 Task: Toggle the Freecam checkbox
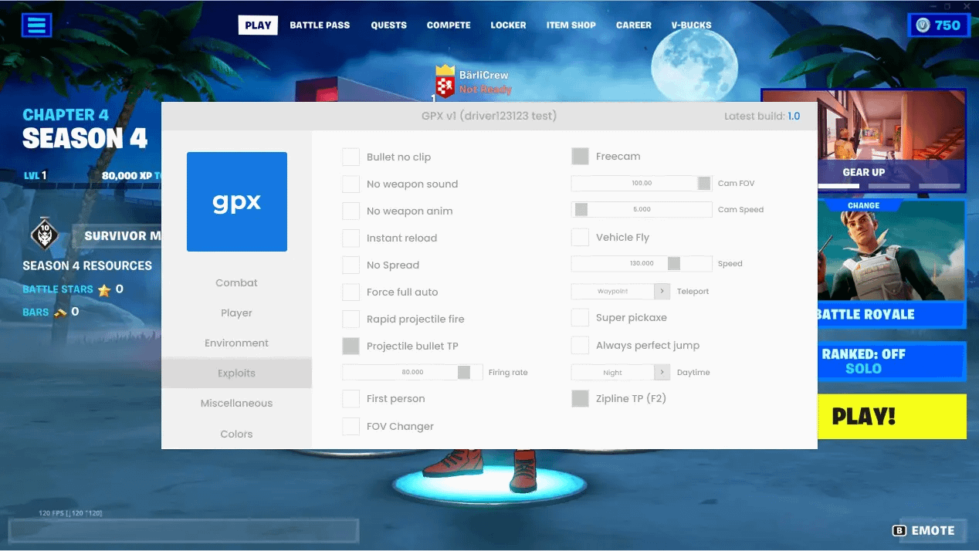click(x=580, y=156)
